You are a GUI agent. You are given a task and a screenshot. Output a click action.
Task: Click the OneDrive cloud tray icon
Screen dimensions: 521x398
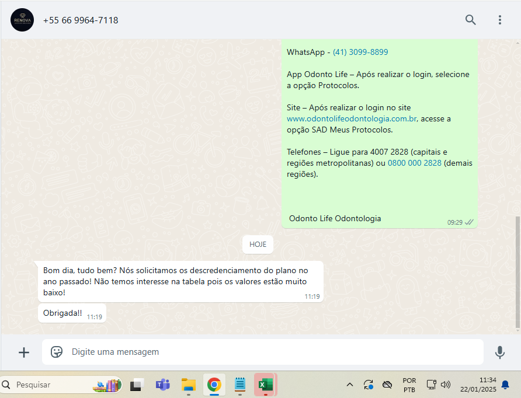[387, 385]
